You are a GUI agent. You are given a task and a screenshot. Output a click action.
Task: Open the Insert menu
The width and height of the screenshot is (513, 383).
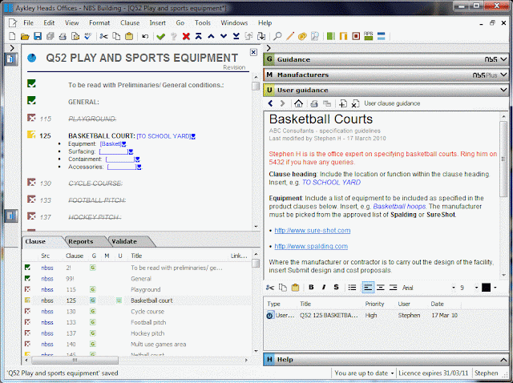click(x=157, y=23)
